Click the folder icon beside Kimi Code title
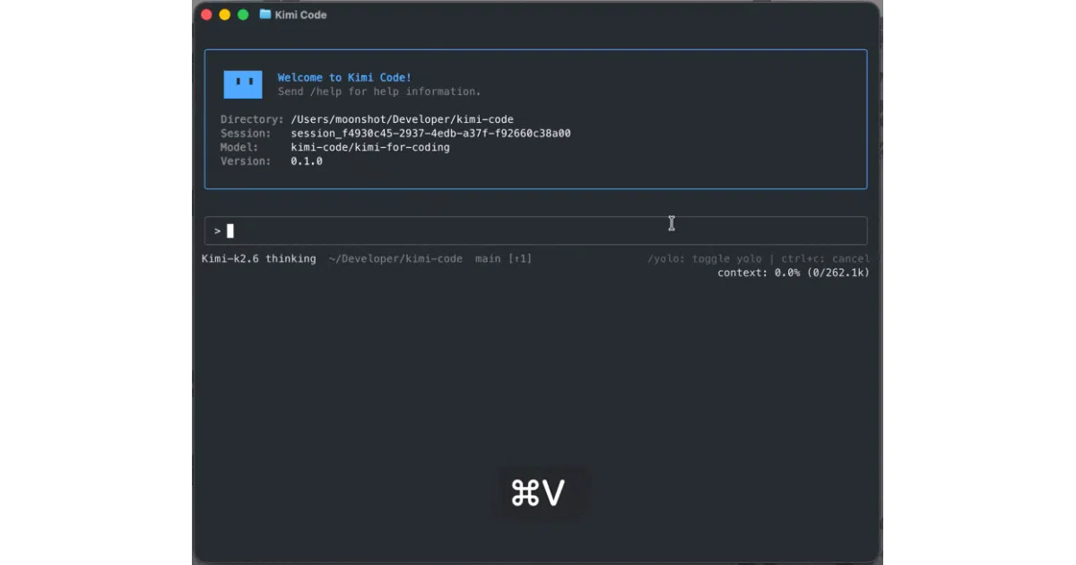 pyautogui.click(x=265, y=14)
